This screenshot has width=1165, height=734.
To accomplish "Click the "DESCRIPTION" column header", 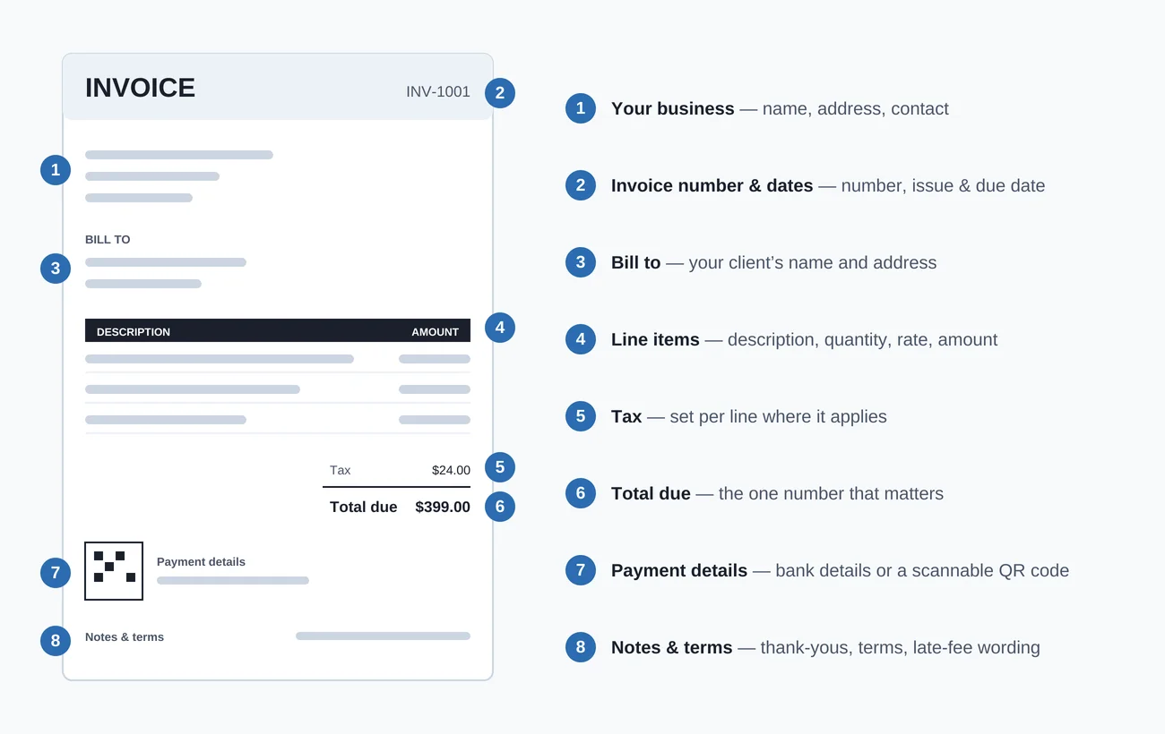I will click(x=134, y=332).
